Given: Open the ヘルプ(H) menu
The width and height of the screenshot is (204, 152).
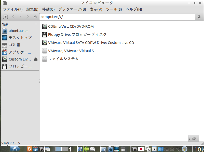Looking at the screenshot, I should pos(134,9).
